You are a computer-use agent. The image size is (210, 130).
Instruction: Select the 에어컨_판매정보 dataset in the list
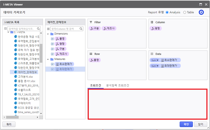click(x=28, y=72)
